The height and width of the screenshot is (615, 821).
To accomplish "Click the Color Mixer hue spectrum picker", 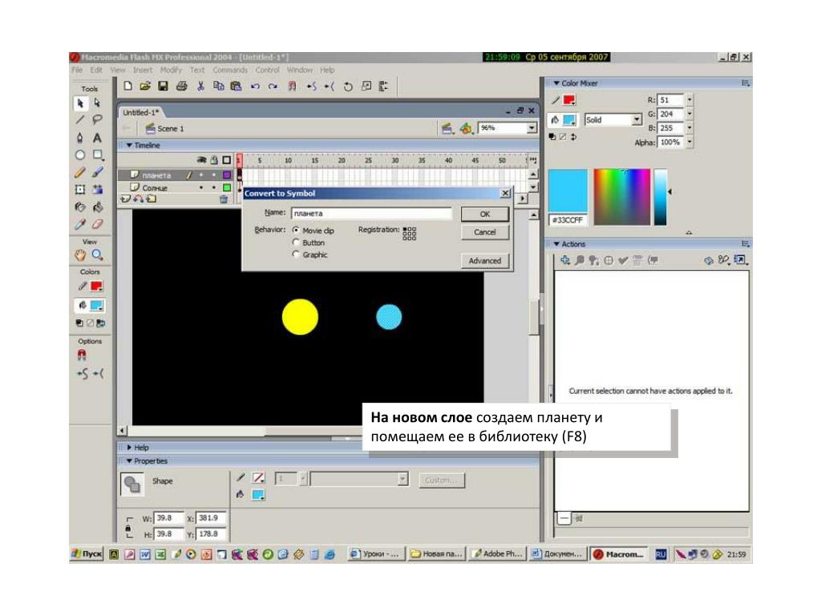I will pos(622,197).
